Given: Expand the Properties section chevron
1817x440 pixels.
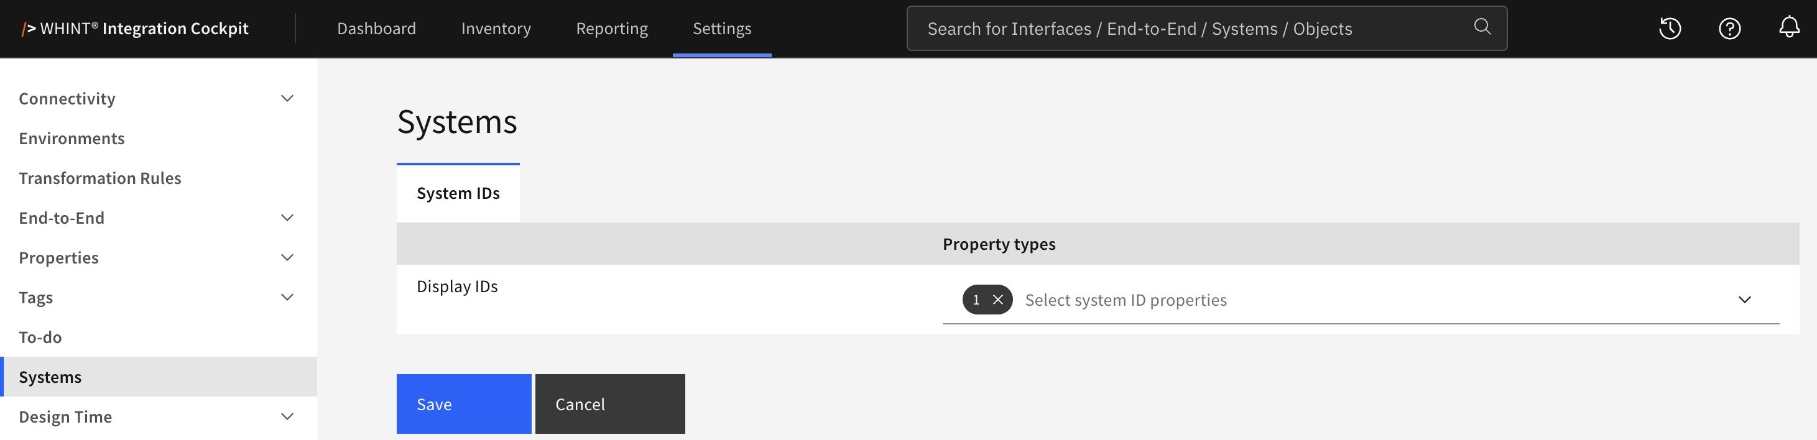Looking at the screenshot, I should pyautogui.click(x=287, y=257).
